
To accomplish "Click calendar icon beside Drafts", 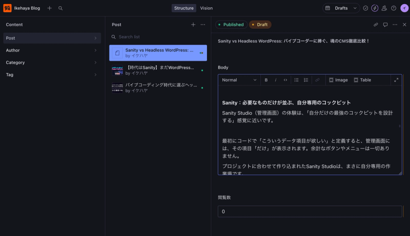I will pos(327,8).
